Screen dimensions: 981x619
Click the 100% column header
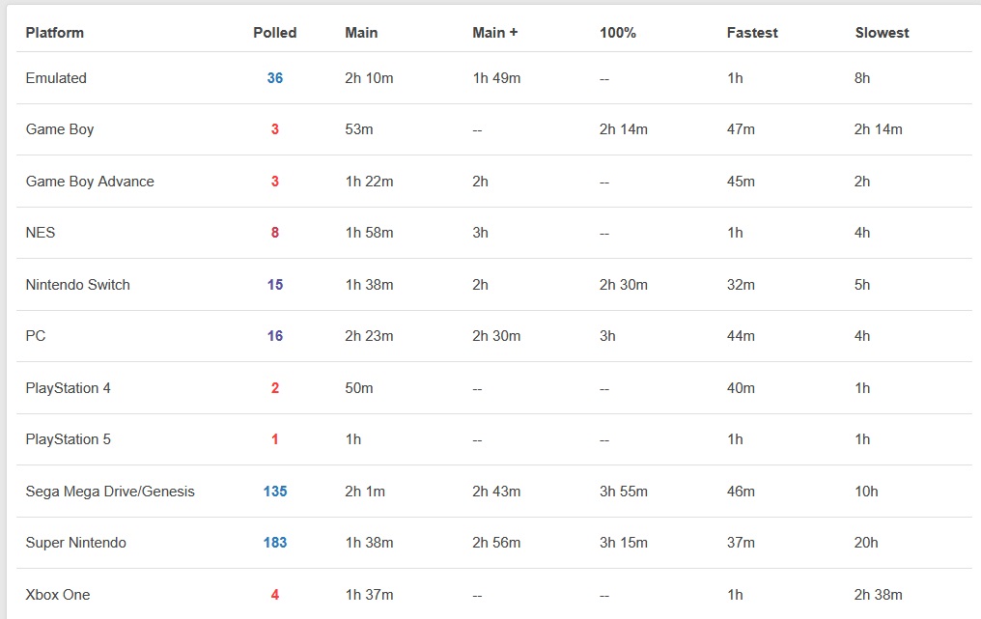point(618,33)
